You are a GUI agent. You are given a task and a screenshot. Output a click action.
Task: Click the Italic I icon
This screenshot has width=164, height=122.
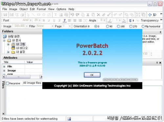[x=49, y=20]
